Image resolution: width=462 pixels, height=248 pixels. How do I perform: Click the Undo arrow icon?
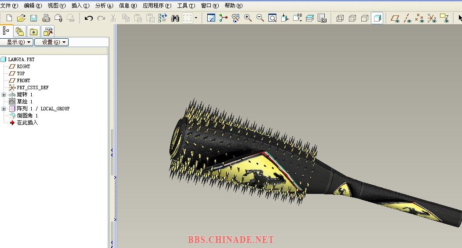pyautogui.click(x=89, y=18)
